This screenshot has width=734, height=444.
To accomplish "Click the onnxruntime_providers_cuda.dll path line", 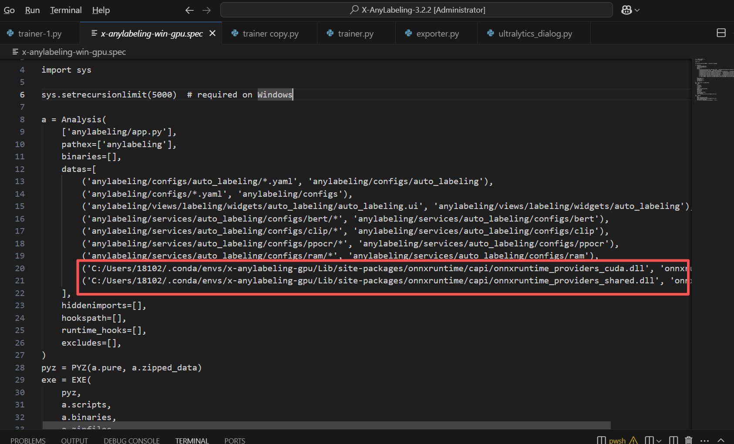I will [386, 268].
